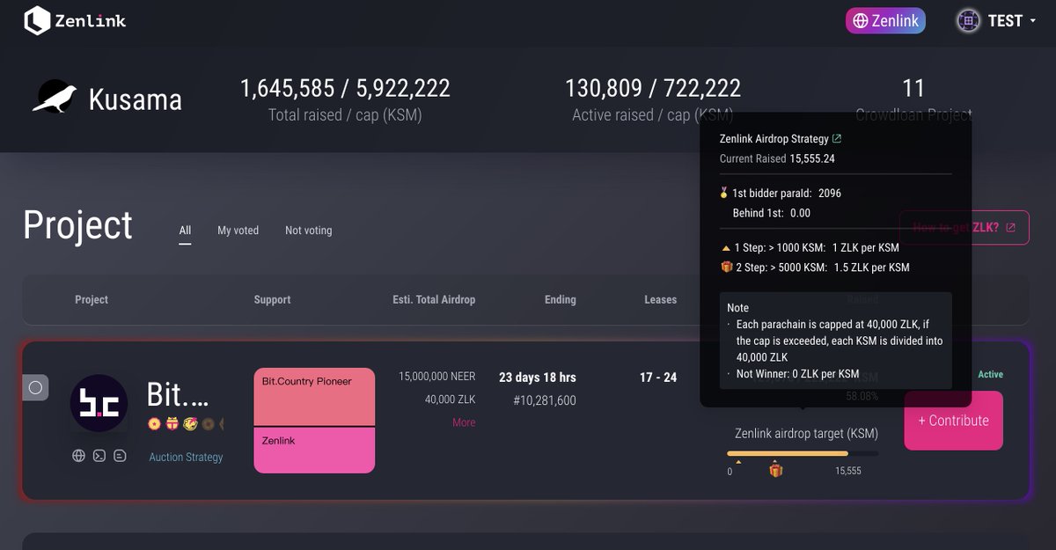Click the Contribute button for Bit.Country
This screenshot has height=550, width=1056.
click(953, 421)
